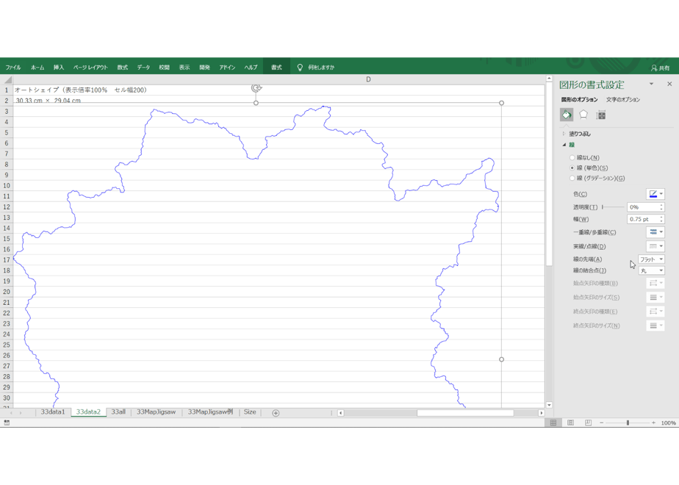Screen dimensions: 679x485
Task: Open the ファイル menu tab
Action: [x=13, y=68]
